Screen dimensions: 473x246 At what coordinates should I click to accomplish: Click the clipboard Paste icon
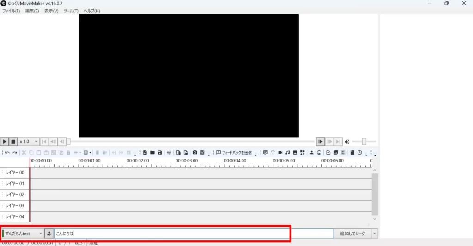pyautogui.click(x=39, y=153)
